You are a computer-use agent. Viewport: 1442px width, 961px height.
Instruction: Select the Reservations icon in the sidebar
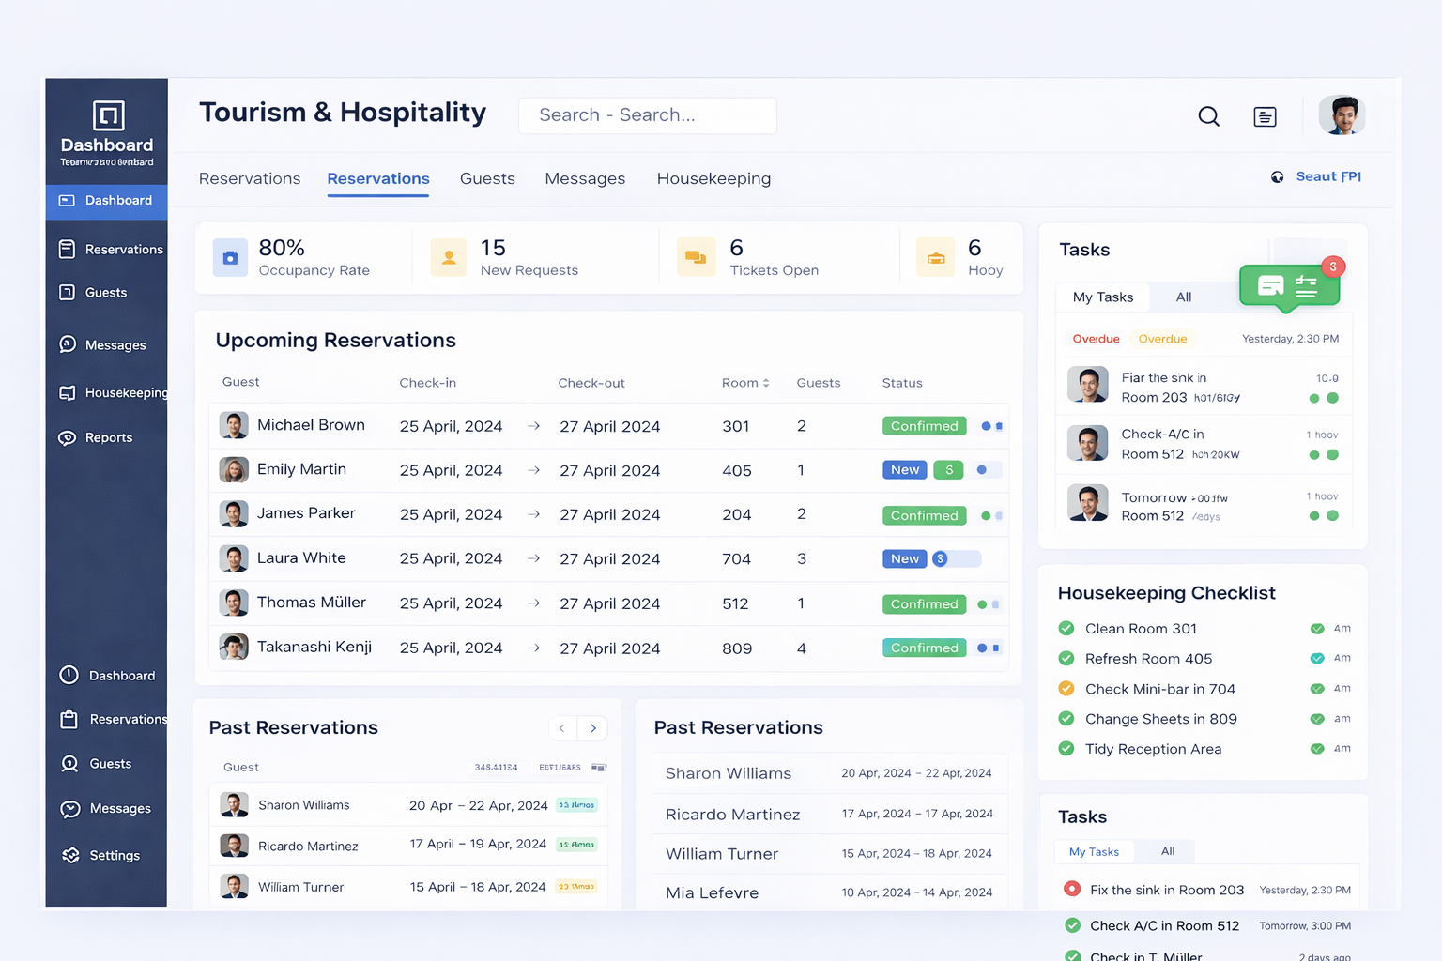coord(67,249)
